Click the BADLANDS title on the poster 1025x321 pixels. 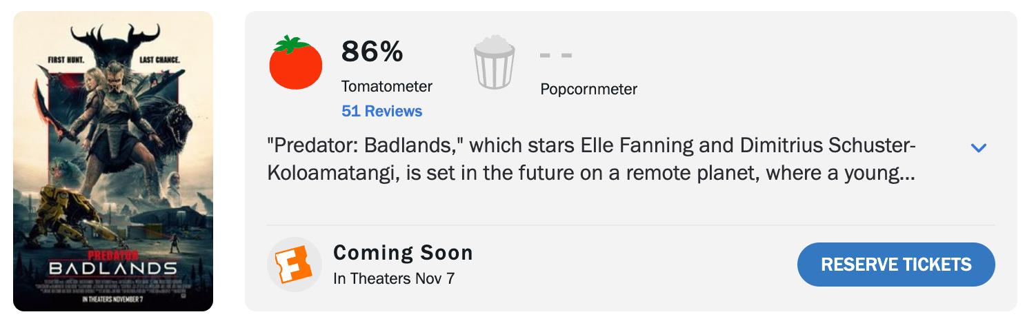113,268
